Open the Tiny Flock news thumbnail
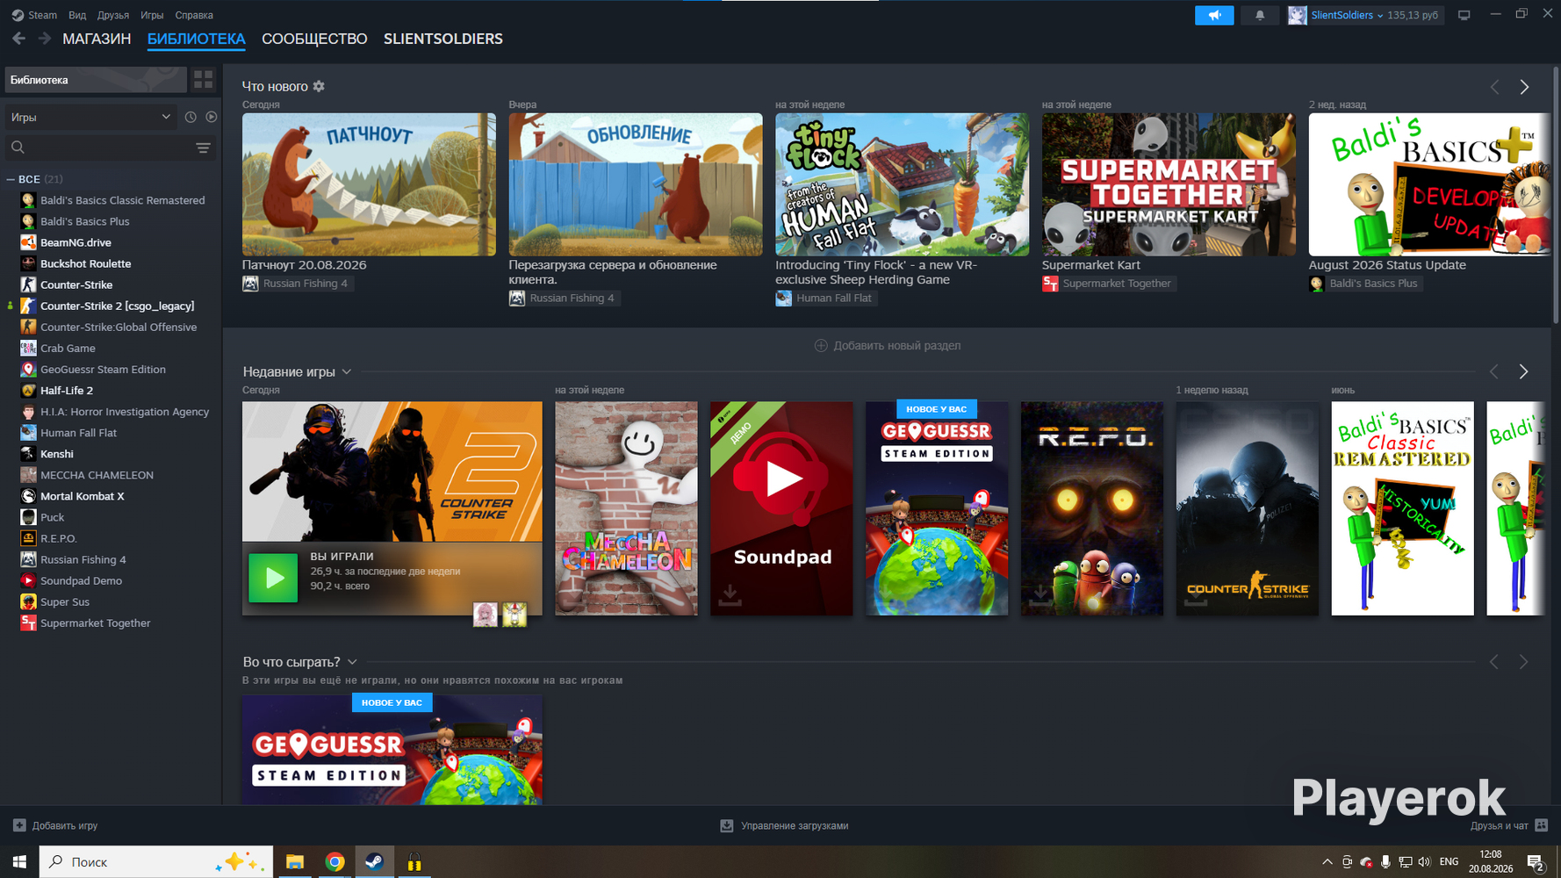Image resolution: width=1561 pixels, height=878 pixels. click(902, 184)
